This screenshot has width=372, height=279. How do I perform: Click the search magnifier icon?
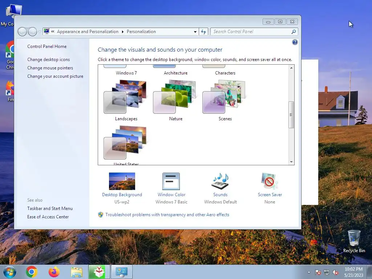294,32
